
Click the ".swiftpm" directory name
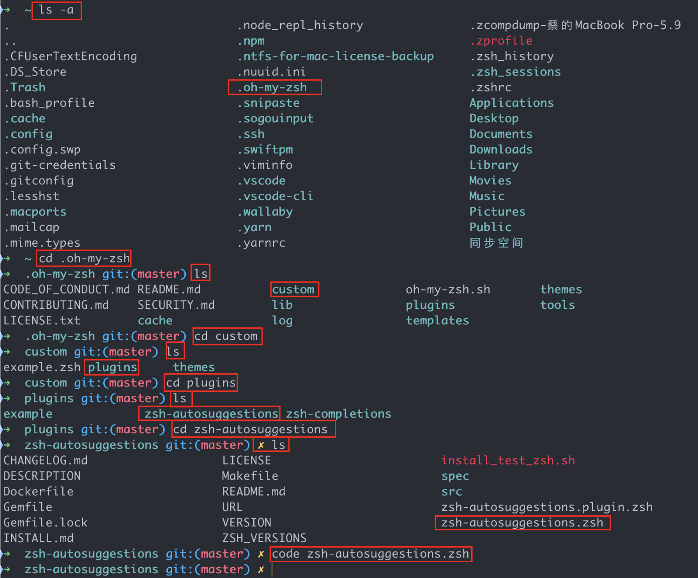(265, 150)
